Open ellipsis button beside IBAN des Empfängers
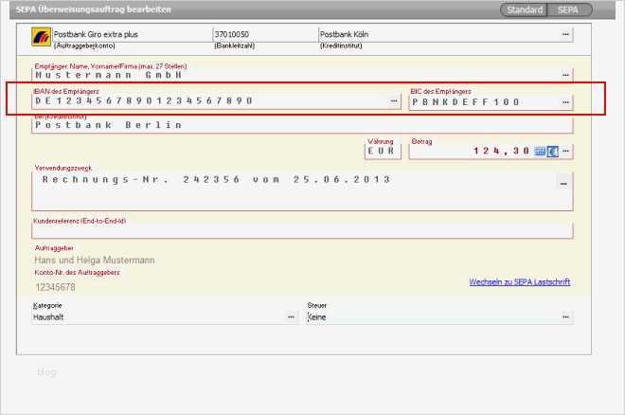The width and height of the screenshot is (625, 415). pyautogui.click(x=394, y=100)
